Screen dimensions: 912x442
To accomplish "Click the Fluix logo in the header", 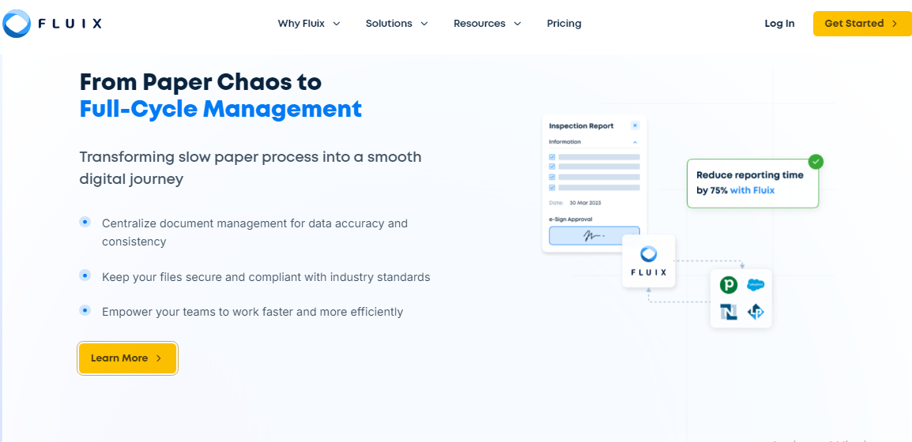I will [52, 24].
